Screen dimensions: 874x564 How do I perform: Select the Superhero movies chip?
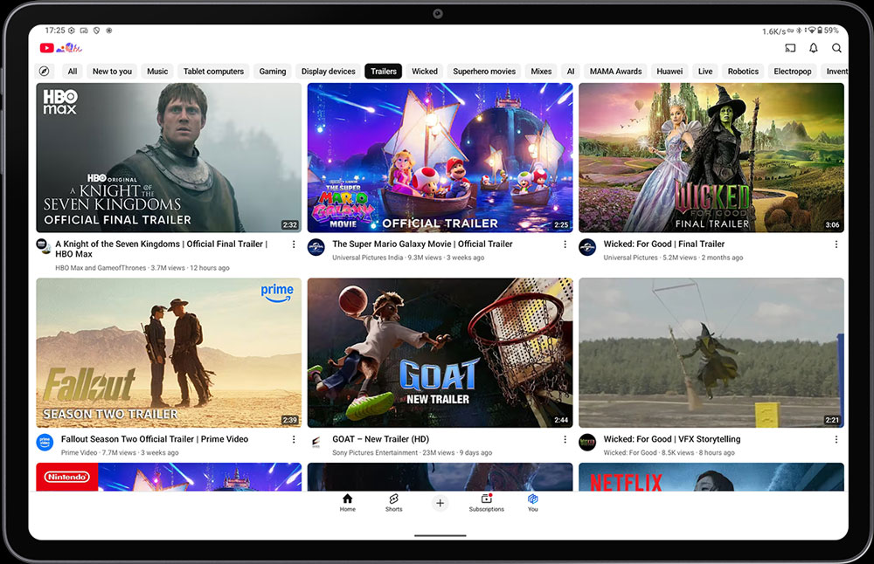pos(484,72)
